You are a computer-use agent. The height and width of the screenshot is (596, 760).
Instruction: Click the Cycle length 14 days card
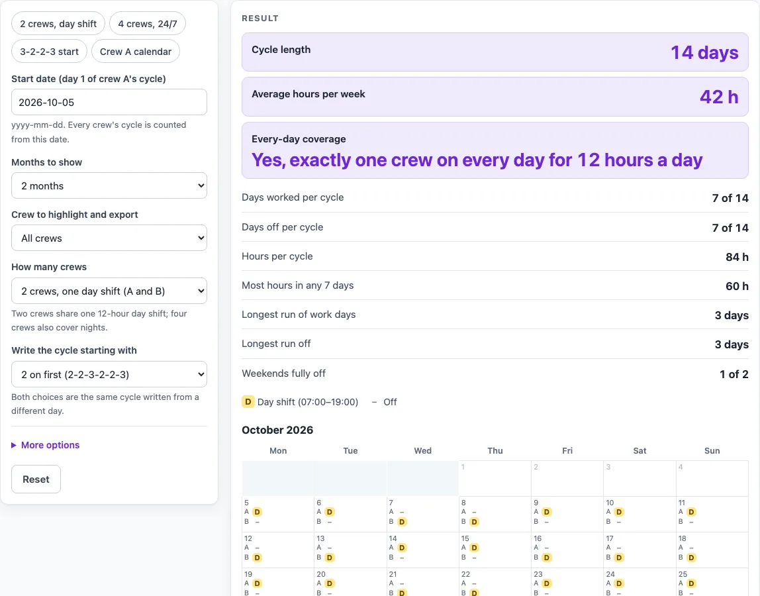(x=495, y=52)
